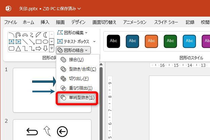Select the oval shape
This screenshot has width=210, height=140.
tap(45, 42)
